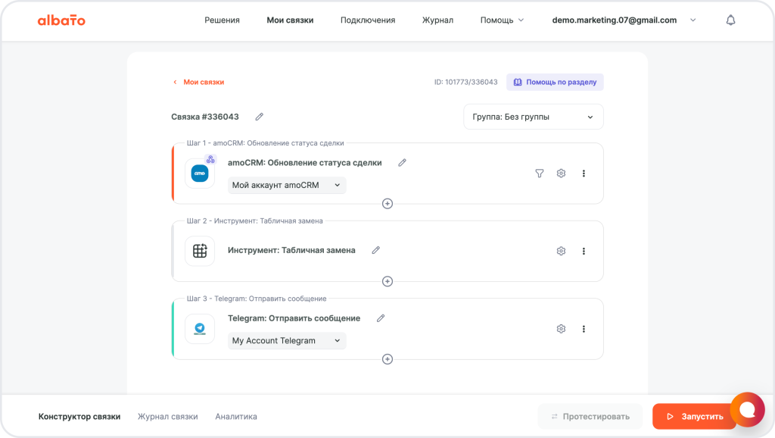Expand My Account Telegram selector
The height and width of the screenshot is (438, 775).
coord(287,341)
